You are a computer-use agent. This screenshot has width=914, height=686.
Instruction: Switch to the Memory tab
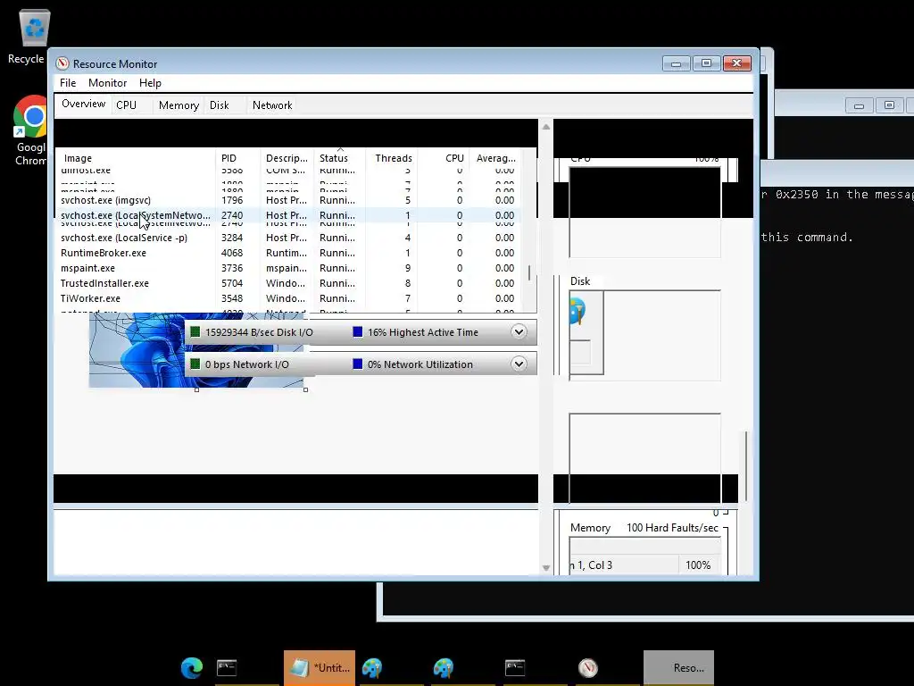pos(179,105)
